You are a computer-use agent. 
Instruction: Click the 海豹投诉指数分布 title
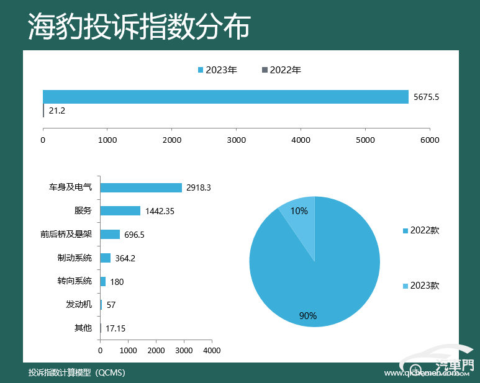(x=139, y=26)
